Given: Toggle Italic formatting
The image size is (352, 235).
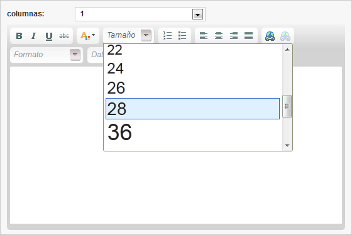Looking at the screenshot, I should [34, 36].
